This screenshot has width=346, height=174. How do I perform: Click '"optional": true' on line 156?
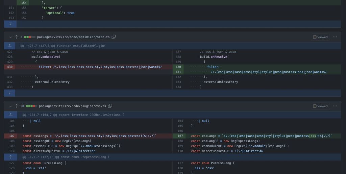(x=60, y=13)
